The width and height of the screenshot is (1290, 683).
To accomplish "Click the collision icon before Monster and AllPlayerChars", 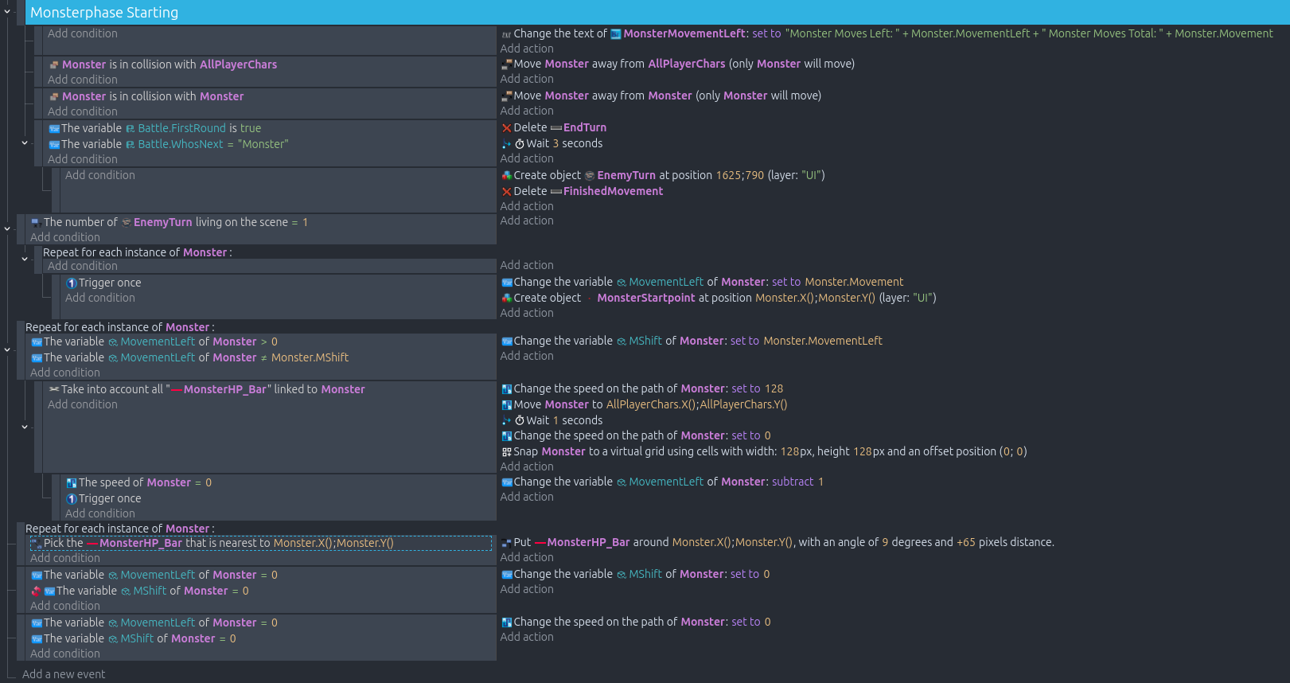I will (54, 65).
